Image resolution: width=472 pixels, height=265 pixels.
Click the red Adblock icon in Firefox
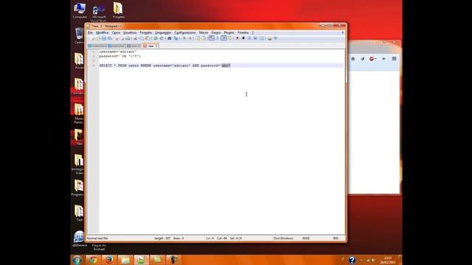[x=372, y=59]
